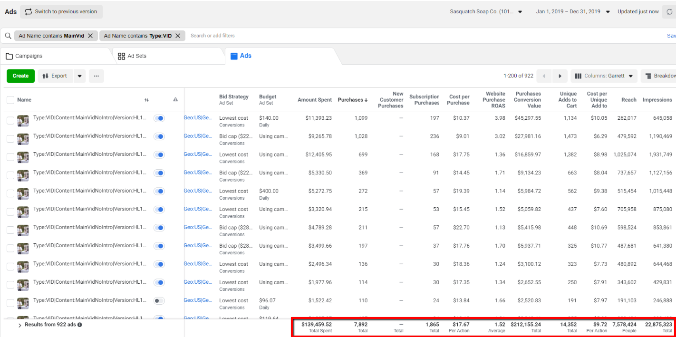
Task: Click the info icon beside Results from 922 ads
Action: 80,325
